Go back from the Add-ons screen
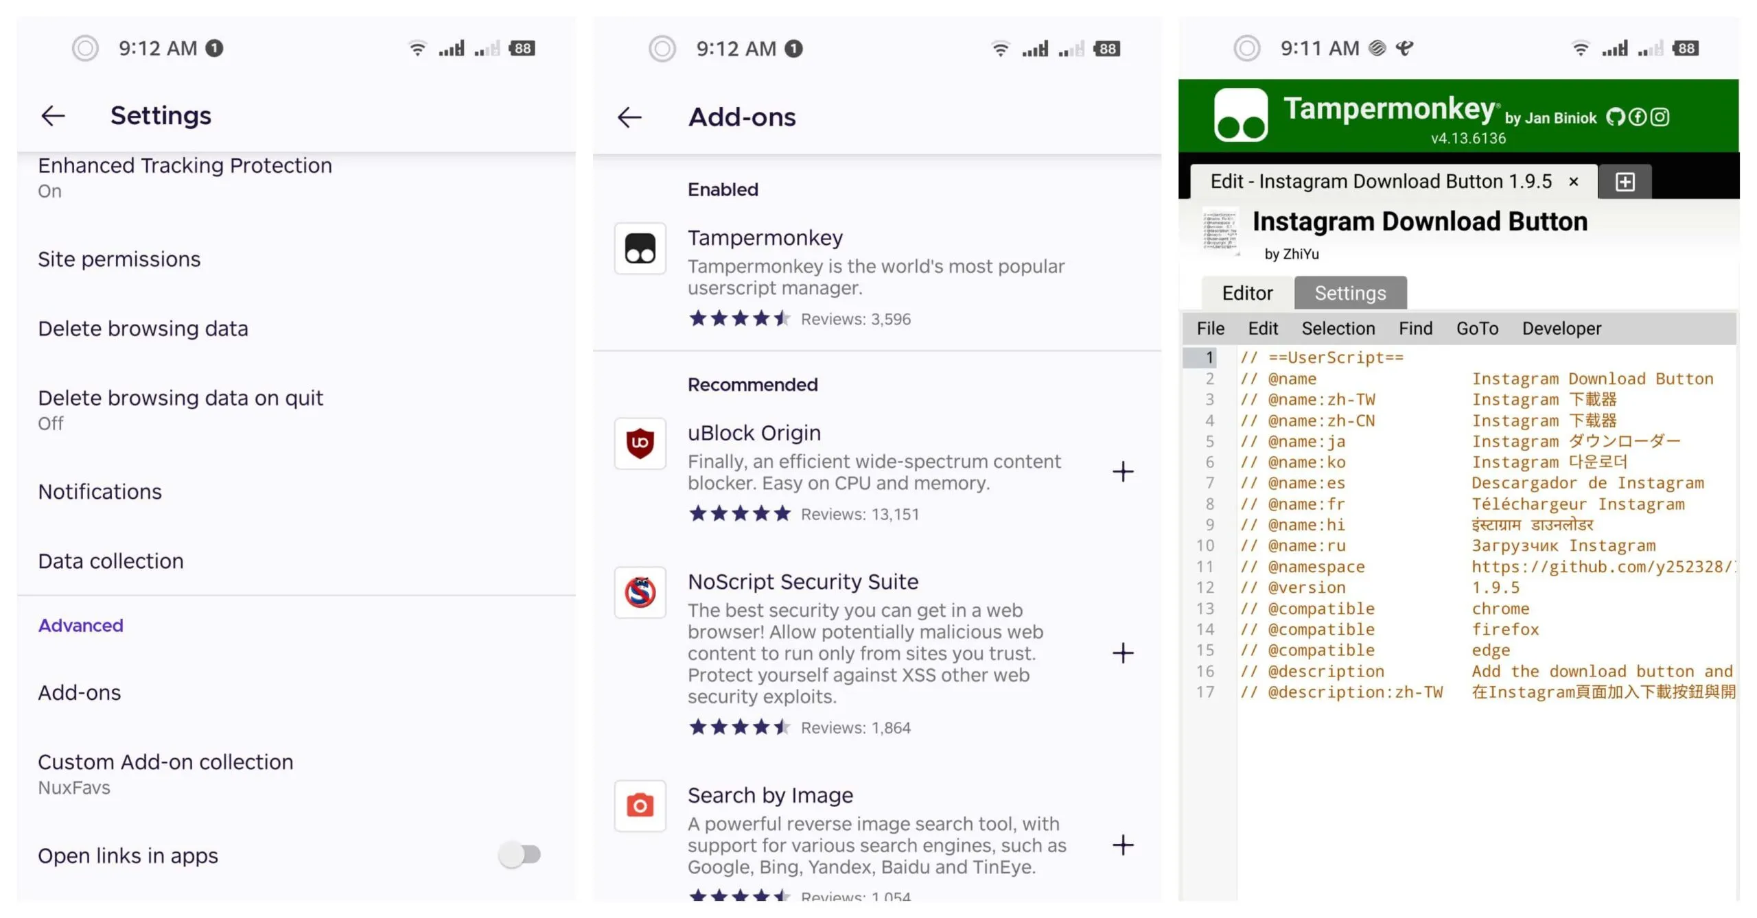Screen dimensions: 1757x918 (629, 117)
